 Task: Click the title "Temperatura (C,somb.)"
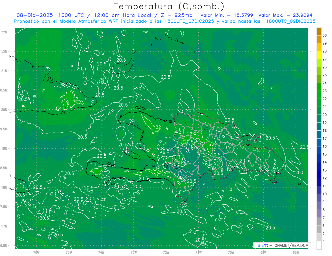tap(169, 6)
